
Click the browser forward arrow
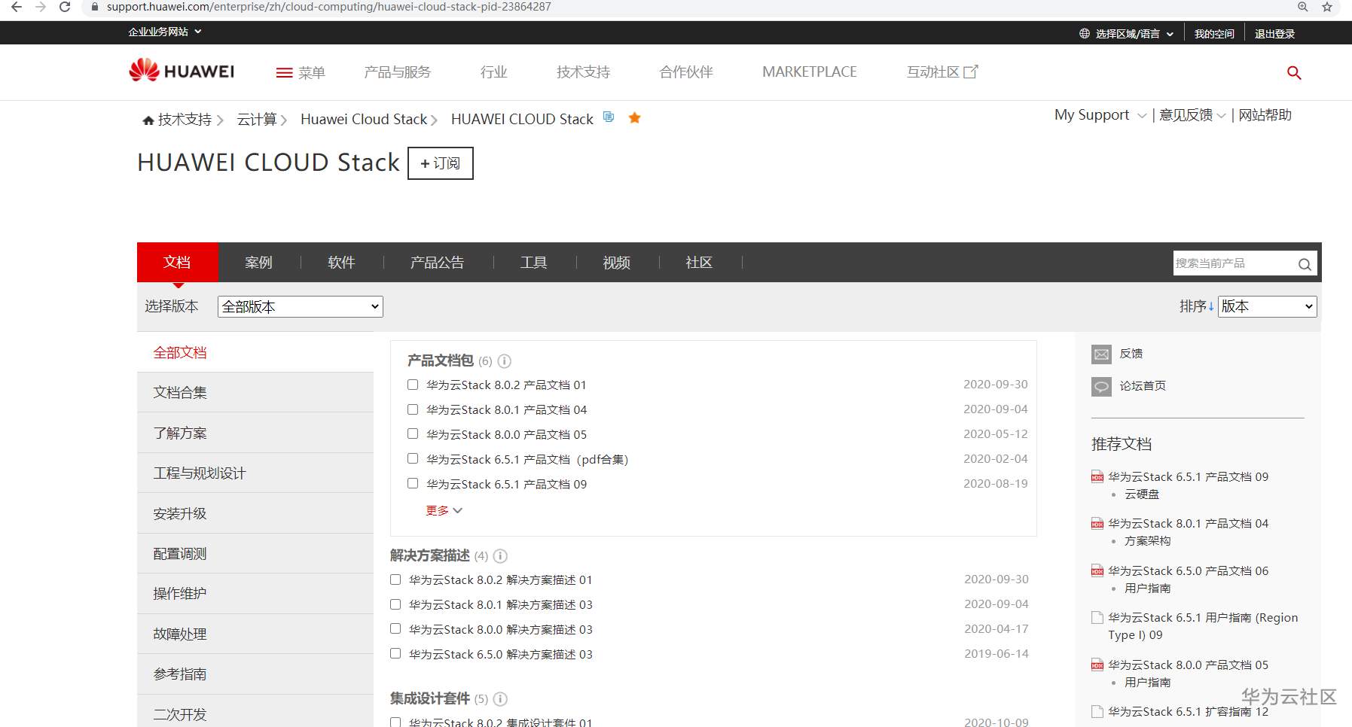pyautogui.click(x=41, y=7)
